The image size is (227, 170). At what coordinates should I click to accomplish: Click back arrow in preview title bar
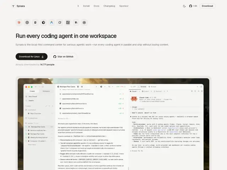point(36,87)
